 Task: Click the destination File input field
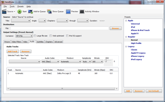60,28
